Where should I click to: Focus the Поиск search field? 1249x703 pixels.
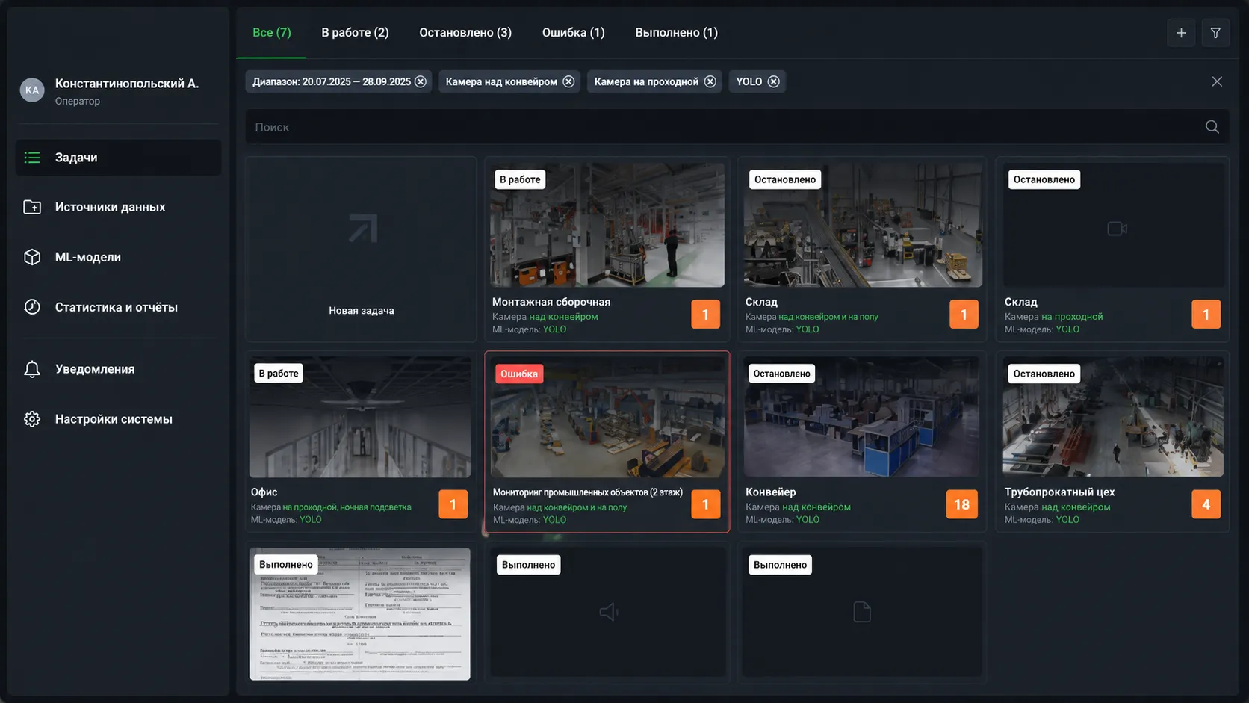726,127
